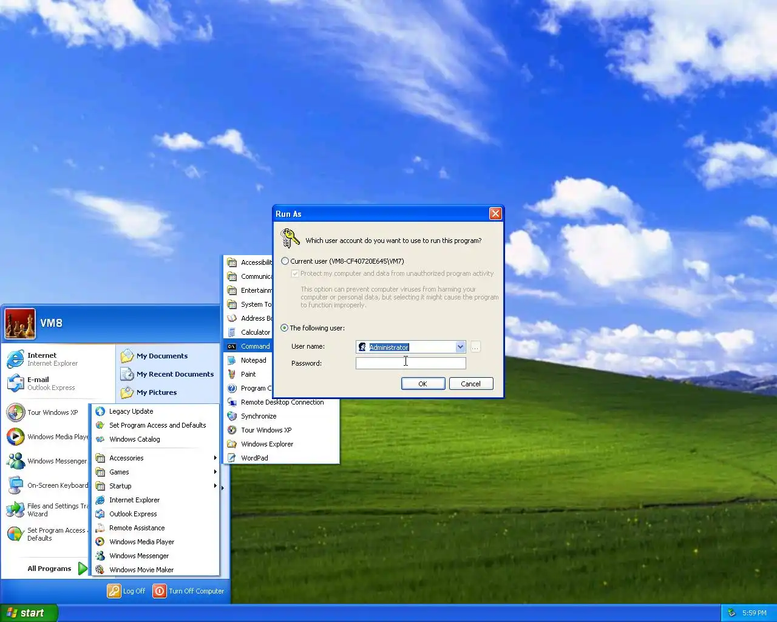Click the Log Off key icon
777x622 pixels.
click(114, 591)
